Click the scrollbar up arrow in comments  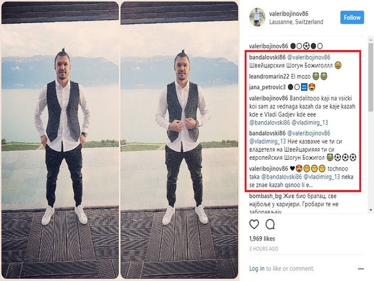click(x=370, y=39)
